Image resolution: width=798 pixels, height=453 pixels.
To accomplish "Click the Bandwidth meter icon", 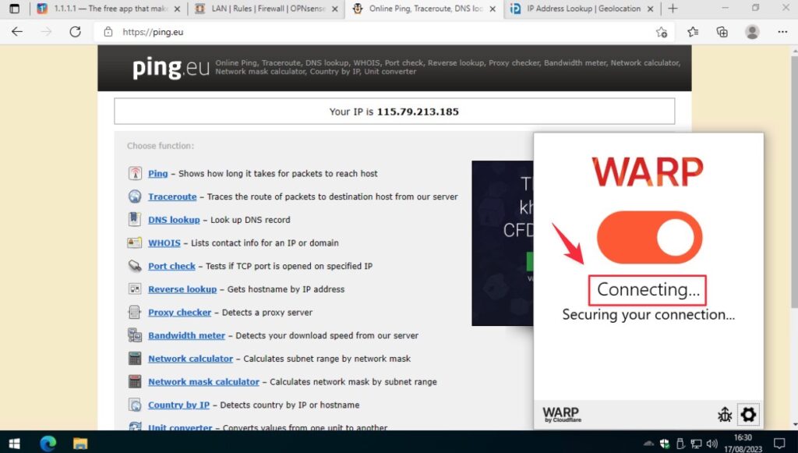I will (135, 335).
